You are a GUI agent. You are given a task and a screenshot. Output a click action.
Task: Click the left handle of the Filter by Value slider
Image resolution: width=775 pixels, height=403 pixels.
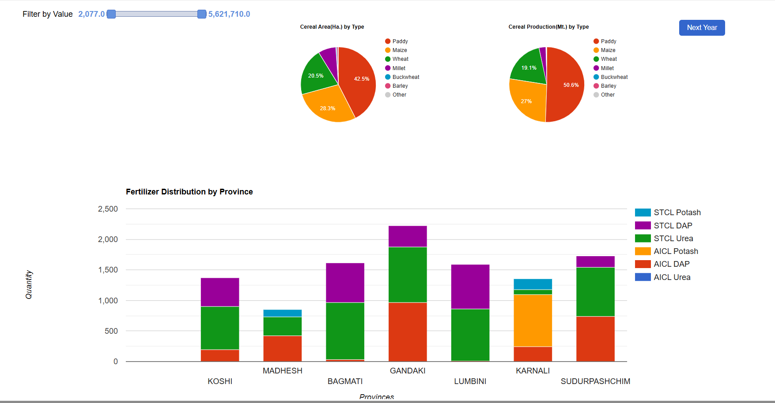pyautogui.click(x=111, y=14)
